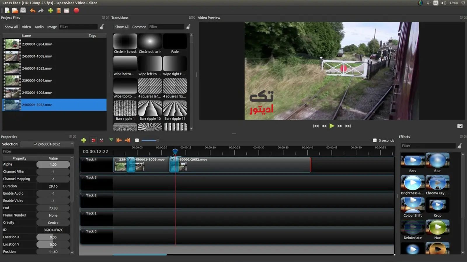Toggle the timeline center-on-playhead button
This screenshot has height=262, width=467.
[137, 140]
